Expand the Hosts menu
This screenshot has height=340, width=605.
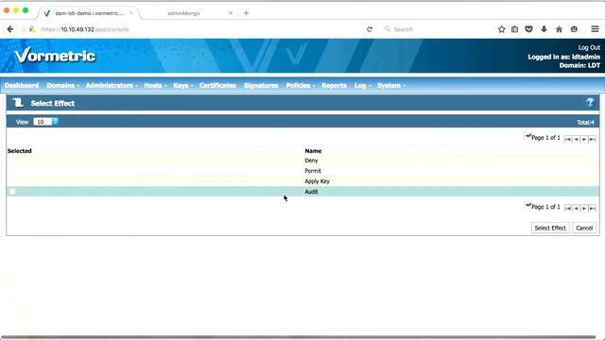coord(155,86)
